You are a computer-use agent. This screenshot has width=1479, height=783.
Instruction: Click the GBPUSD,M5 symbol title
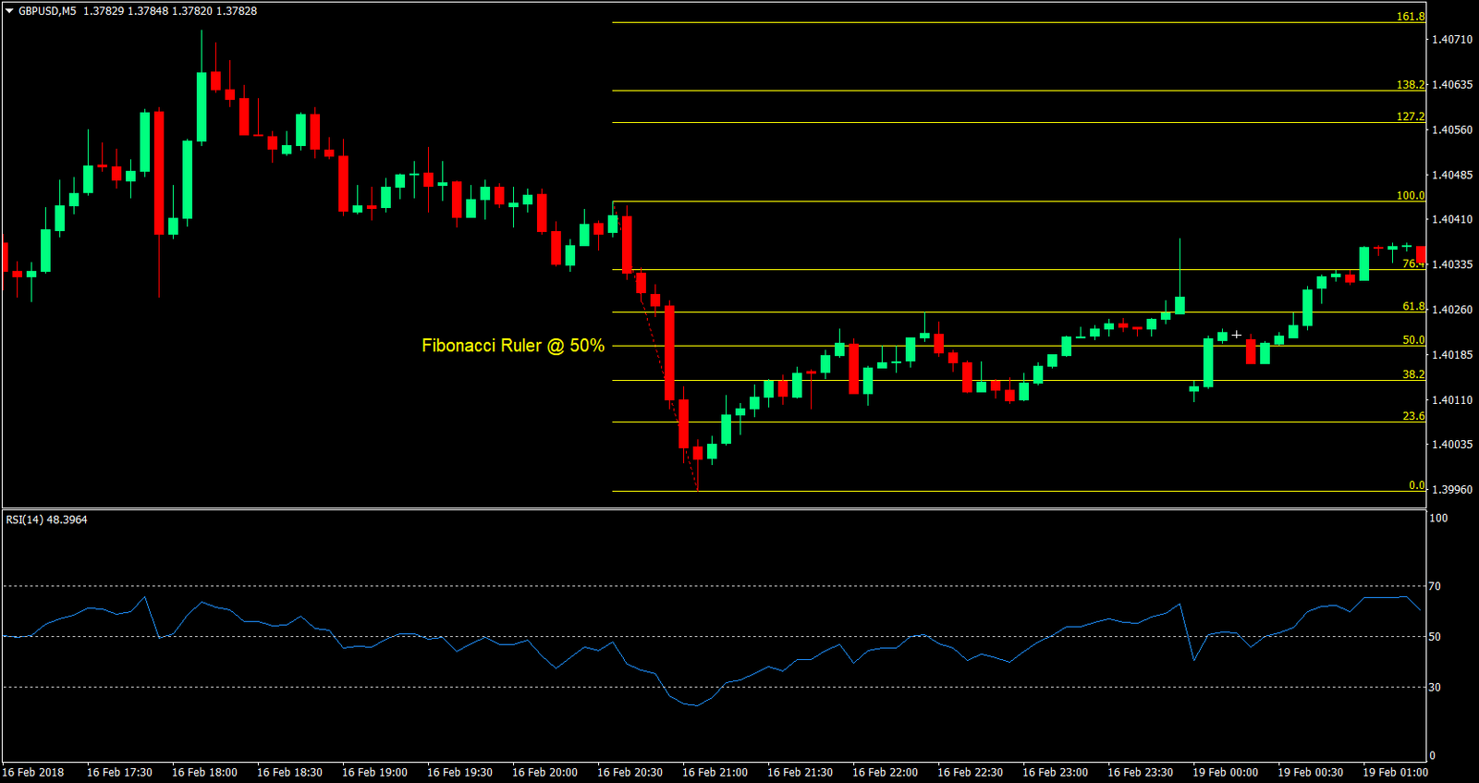point(47,11)
